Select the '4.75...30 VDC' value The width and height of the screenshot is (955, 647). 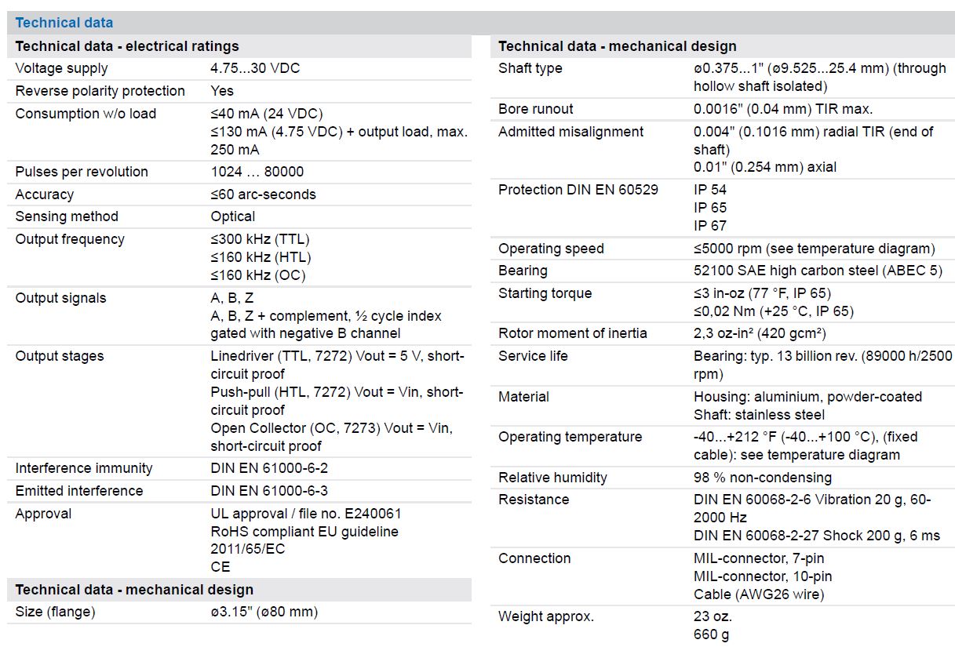point(255,68)
